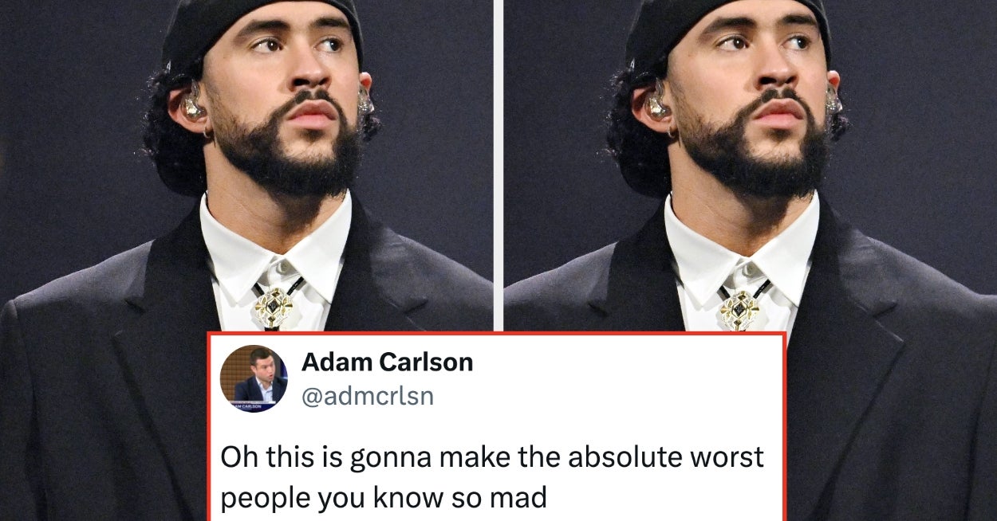Click the white divider between the photos
This screenshot has height=521, width=997.
coord(498,165)
